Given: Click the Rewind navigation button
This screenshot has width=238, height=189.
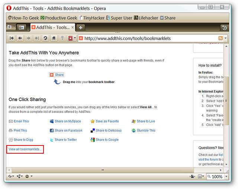Looking at the screenshot, I should point(12,38).
